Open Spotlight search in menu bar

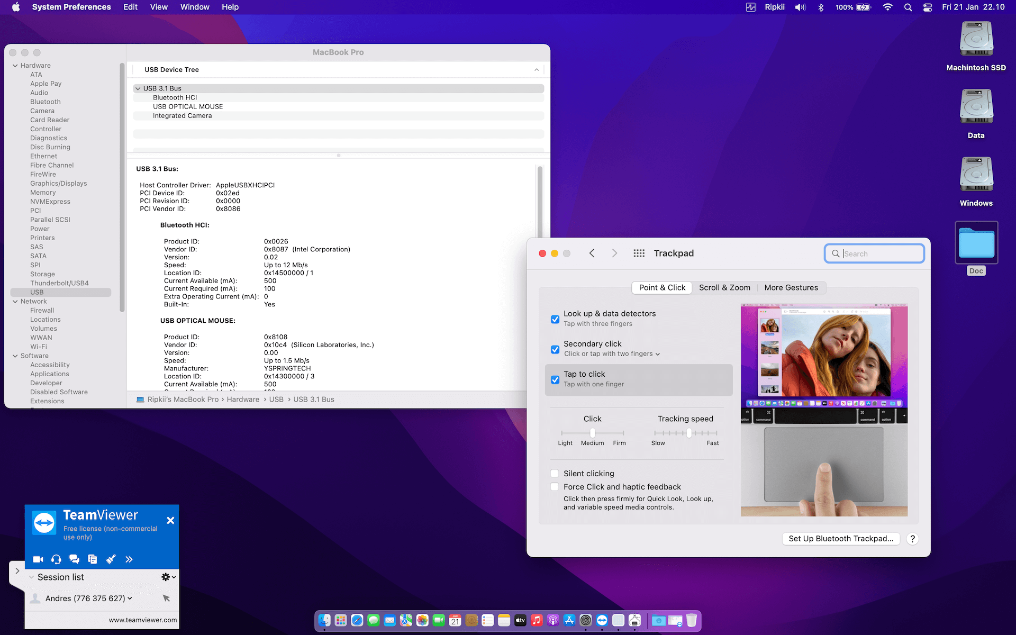[908, 7]
